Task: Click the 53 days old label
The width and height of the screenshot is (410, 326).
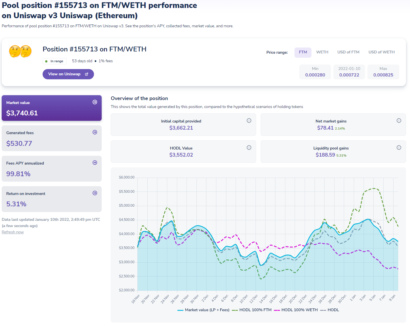Action: pyautogui.click(x=82, y=61)
